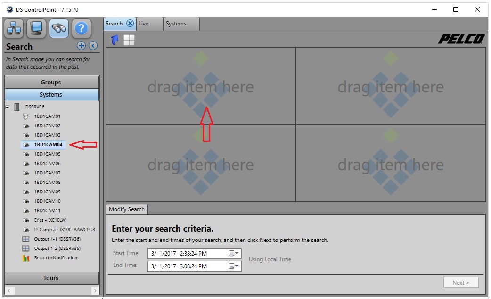Click the left panel's horizontal scrollbar arrow
This screenshot has width=491, height=299.
(8, 290)
